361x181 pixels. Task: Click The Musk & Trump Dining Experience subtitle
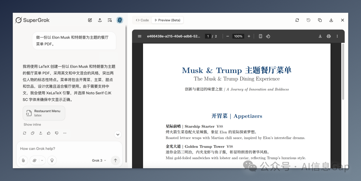coord(237,79)
